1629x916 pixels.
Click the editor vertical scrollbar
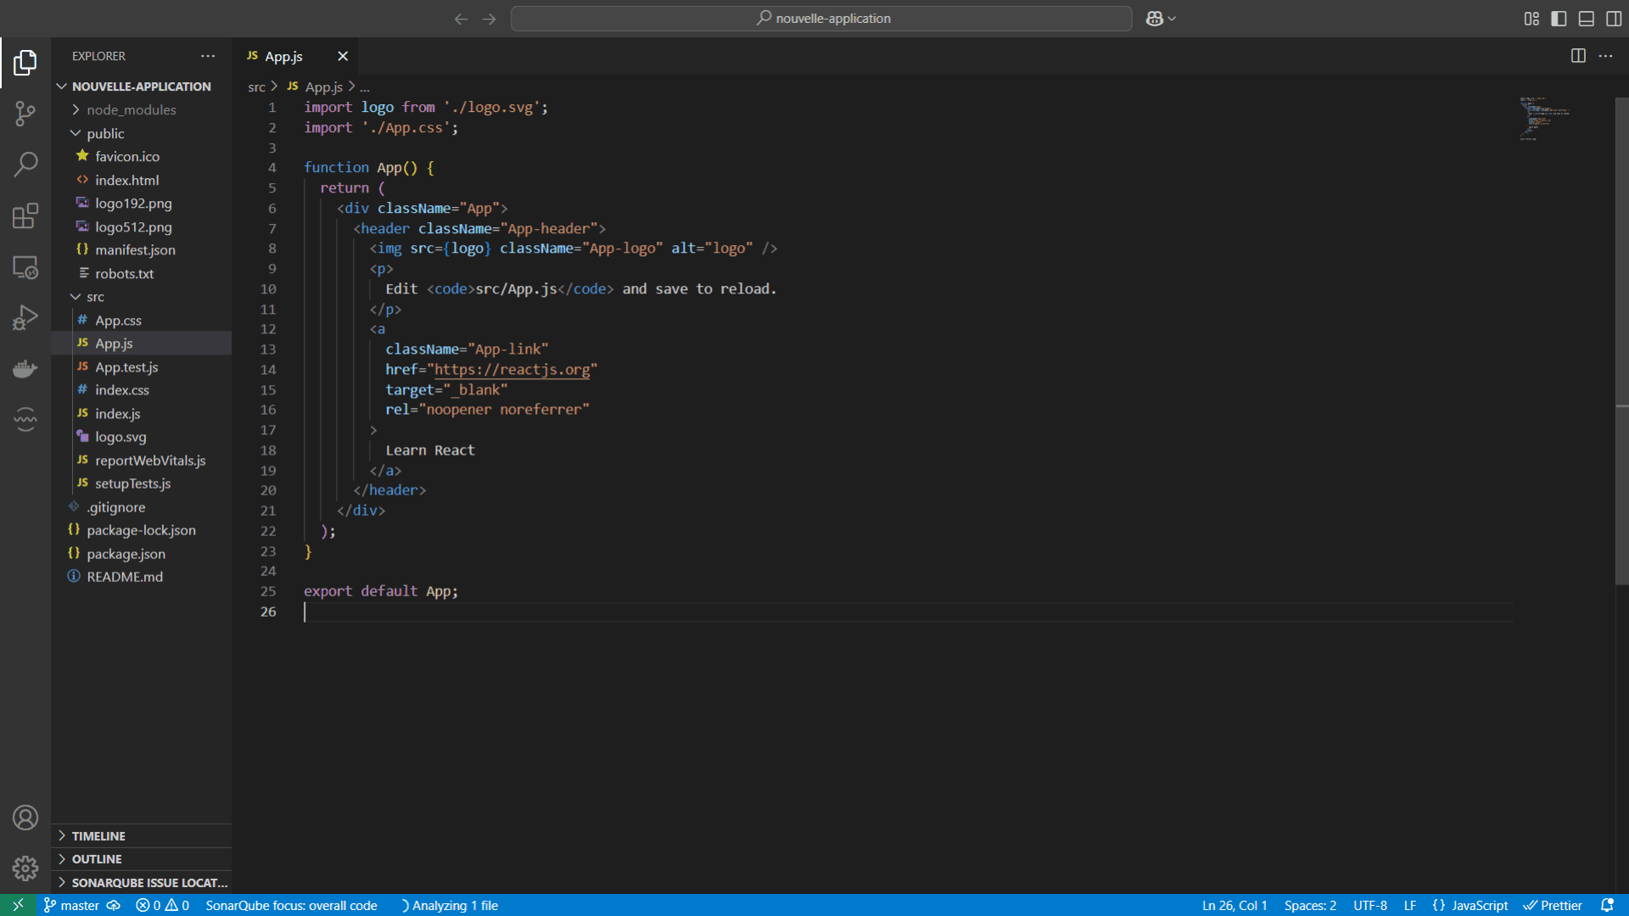[x=1622, y=339]
